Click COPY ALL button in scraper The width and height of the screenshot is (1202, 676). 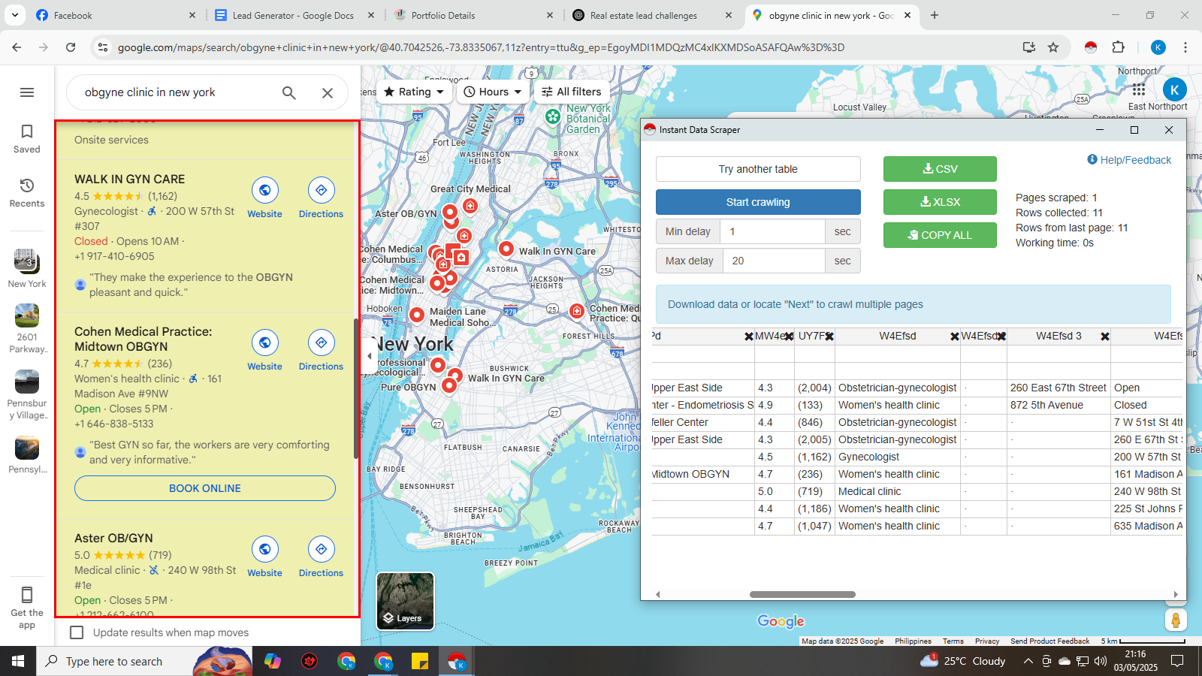(x=940, y=235)
